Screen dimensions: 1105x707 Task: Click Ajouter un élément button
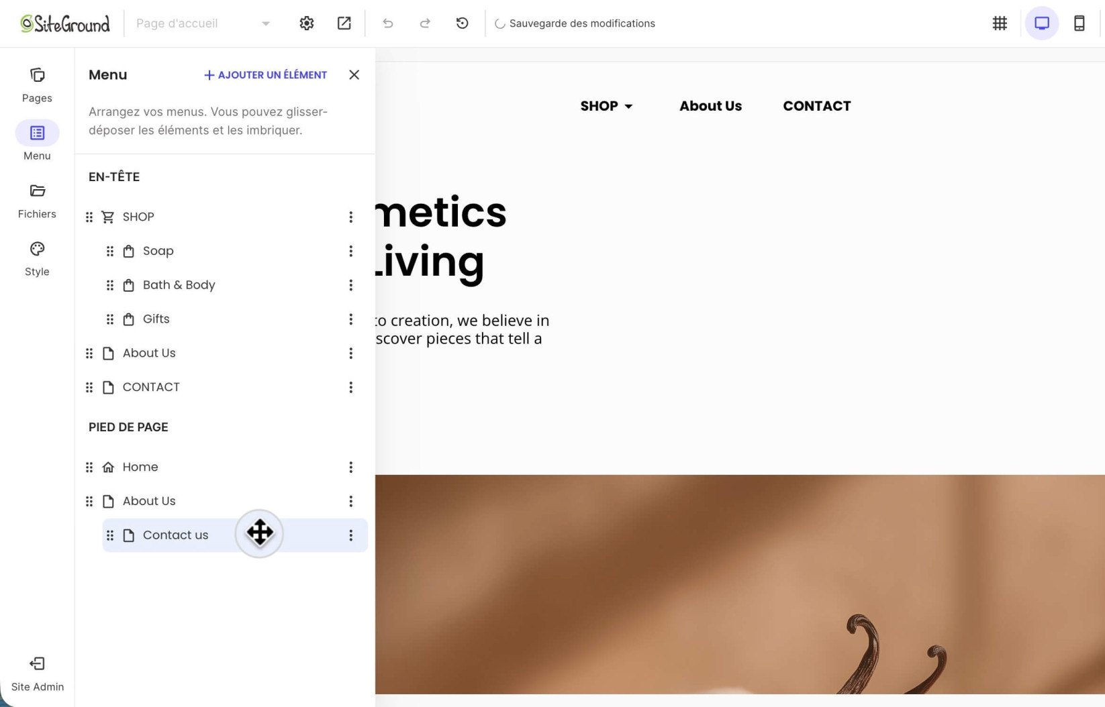265,75
